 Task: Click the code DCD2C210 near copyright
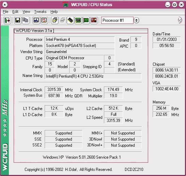[x=134, y=170]
